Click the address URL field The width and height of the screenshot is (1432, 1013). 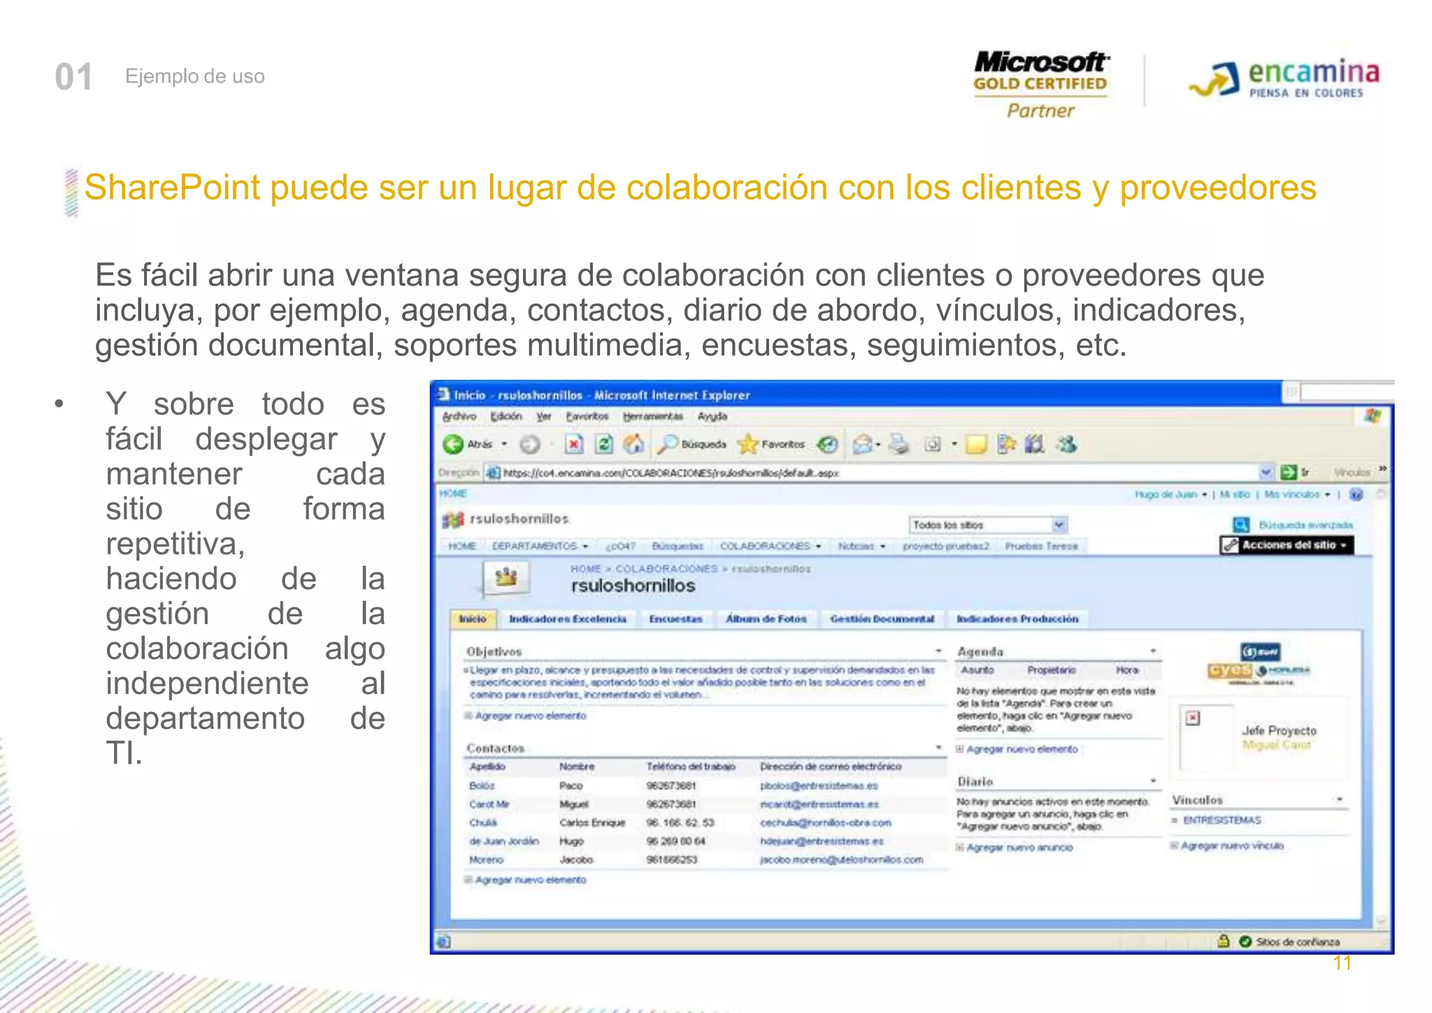coord(880,473)
